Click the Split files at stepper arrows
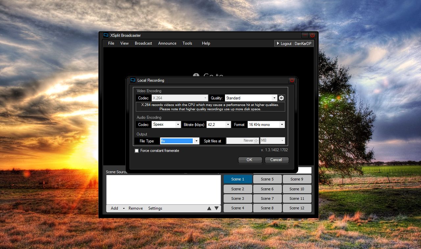 coord(256,140)
